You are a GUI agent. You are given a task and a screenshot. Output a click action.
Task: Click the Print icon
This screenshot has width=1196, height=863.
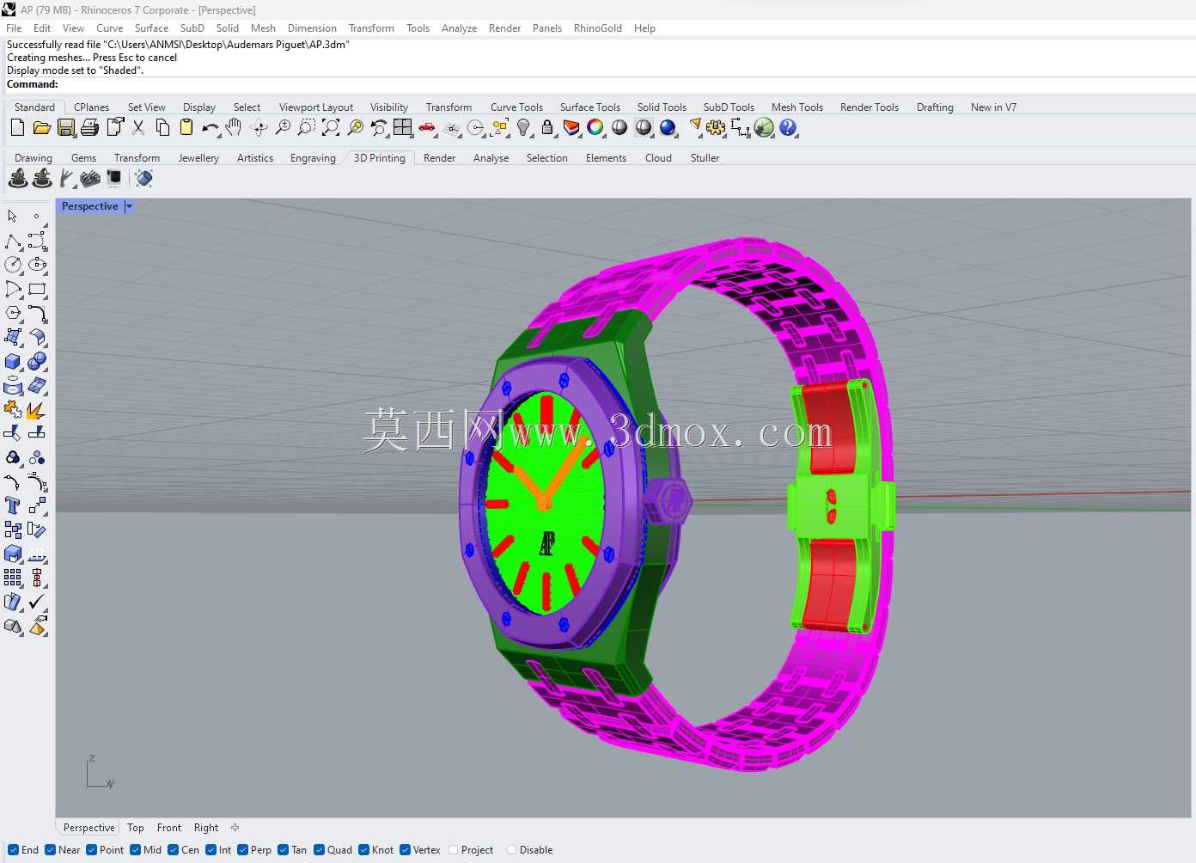[x=89, y=128]
